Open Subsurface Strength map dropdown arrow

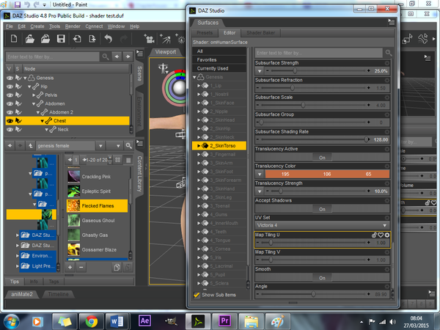pyautogui.click(x=260, y=71)
